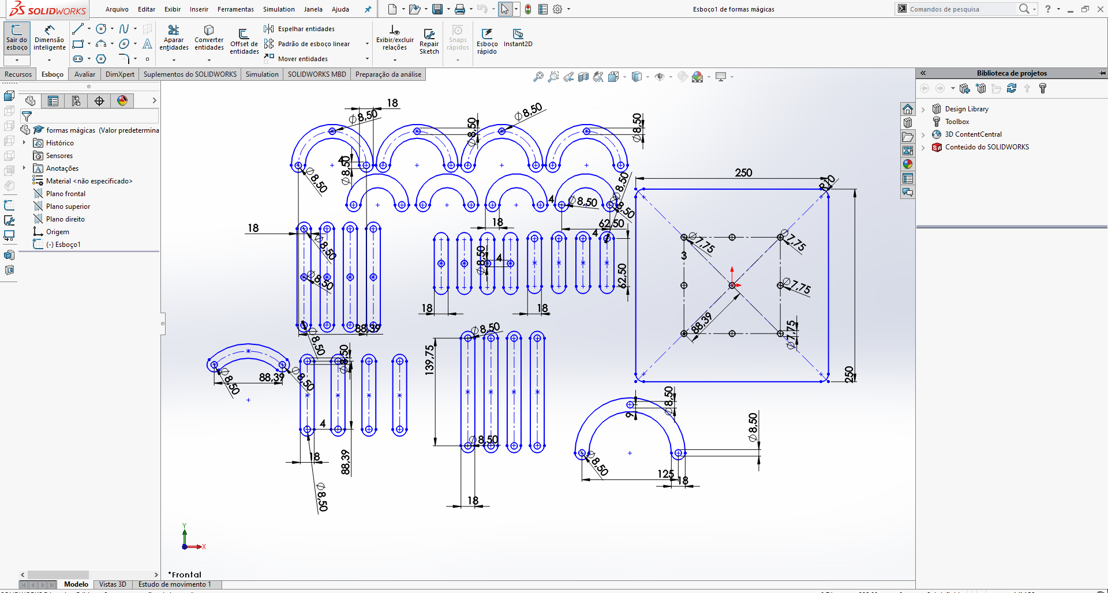Viewport: 1108px width, 593px height.
Task: Switch to the Avaliar tab
Action: coord(85,74)
